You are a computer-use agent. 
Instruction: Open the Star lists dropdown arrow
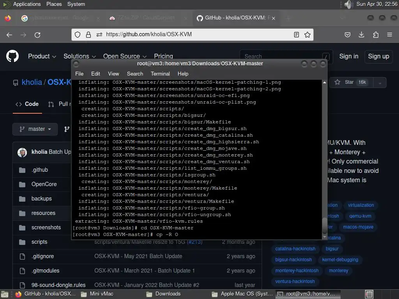pos(380,83)
